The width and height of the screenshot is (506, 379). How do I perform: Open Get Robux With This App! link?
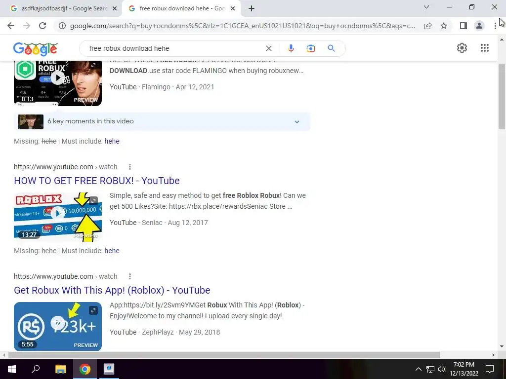pos(112,290)
